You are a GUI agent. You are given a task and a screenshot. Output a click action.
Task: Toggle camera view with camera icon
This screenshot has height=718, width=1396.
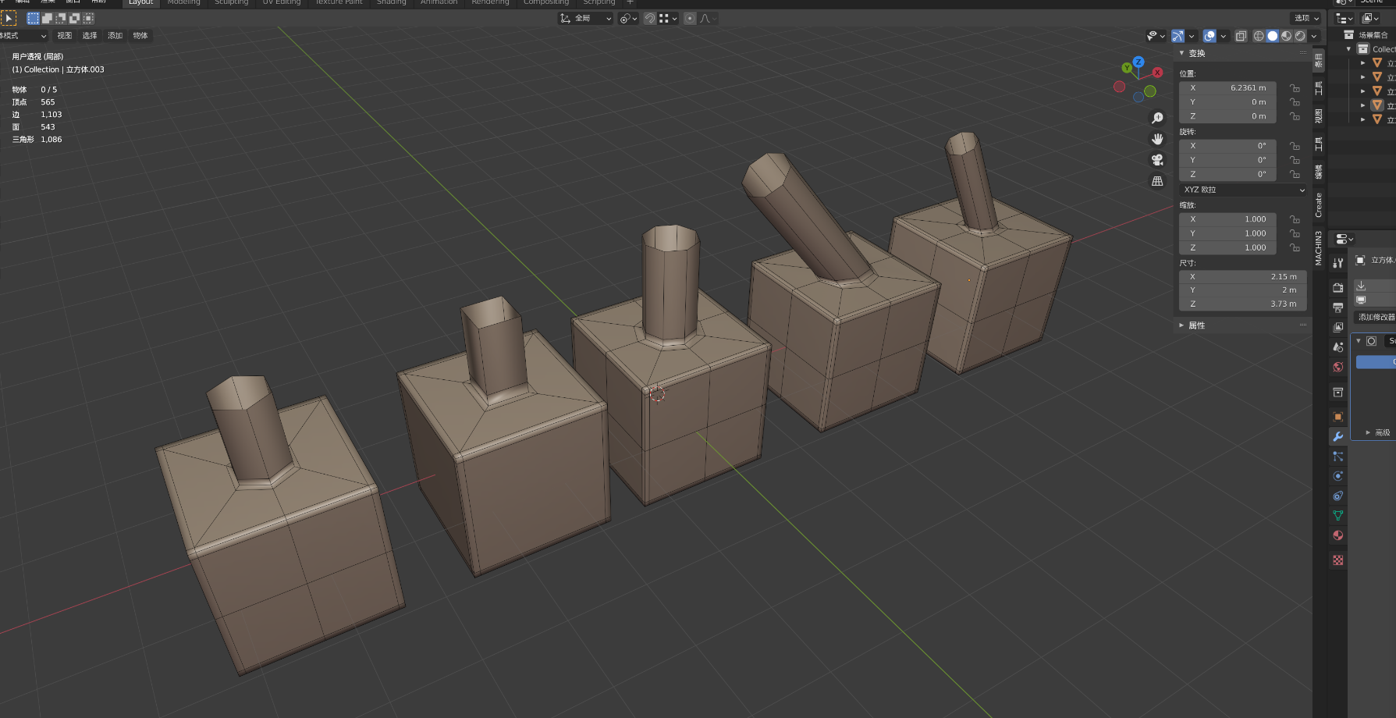[x=1157, y=160]
